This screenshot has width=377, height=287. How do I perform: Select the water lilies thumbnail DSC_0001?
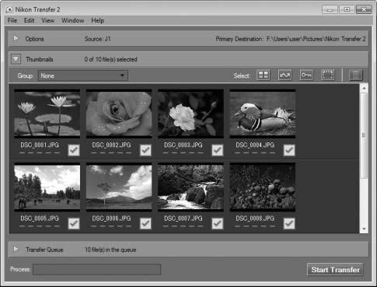point(47,114)
